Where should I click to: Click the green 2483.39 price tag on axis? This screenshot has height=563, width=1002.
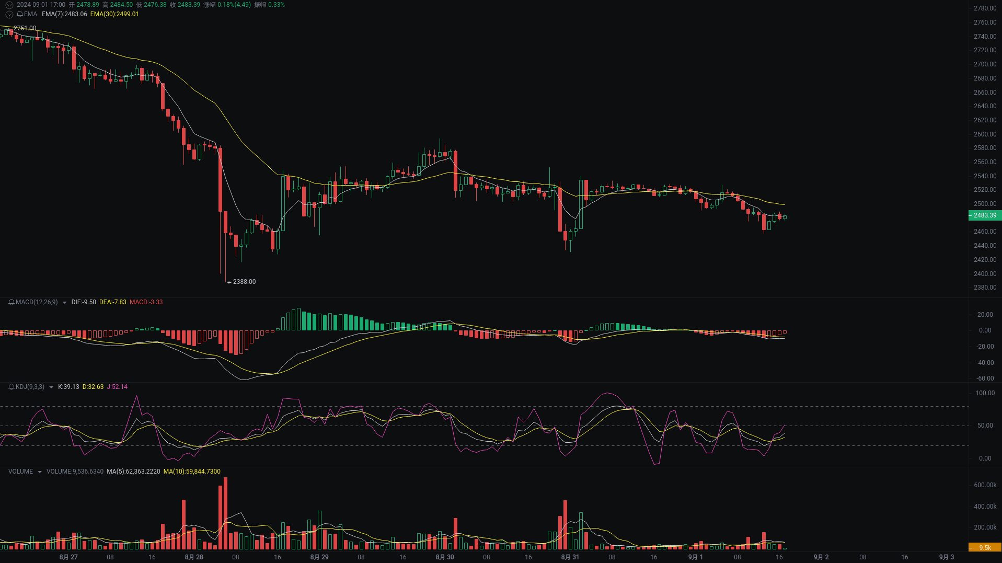click(x=984, y=215)
